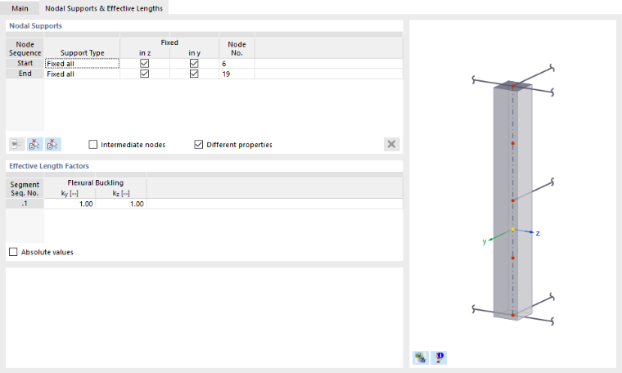Click the z axis label in preview

pos(538,233)
